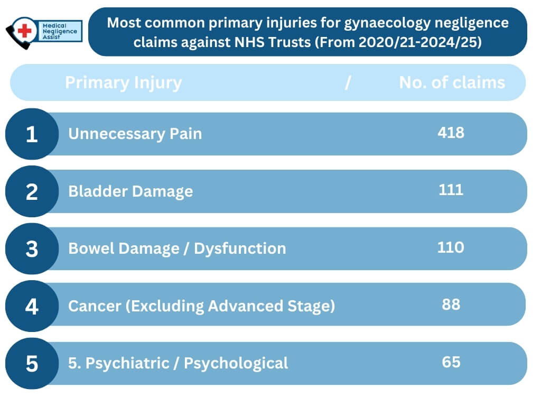
Task: Click the Medical Negligence Assist logo
Action: [44, 32]
